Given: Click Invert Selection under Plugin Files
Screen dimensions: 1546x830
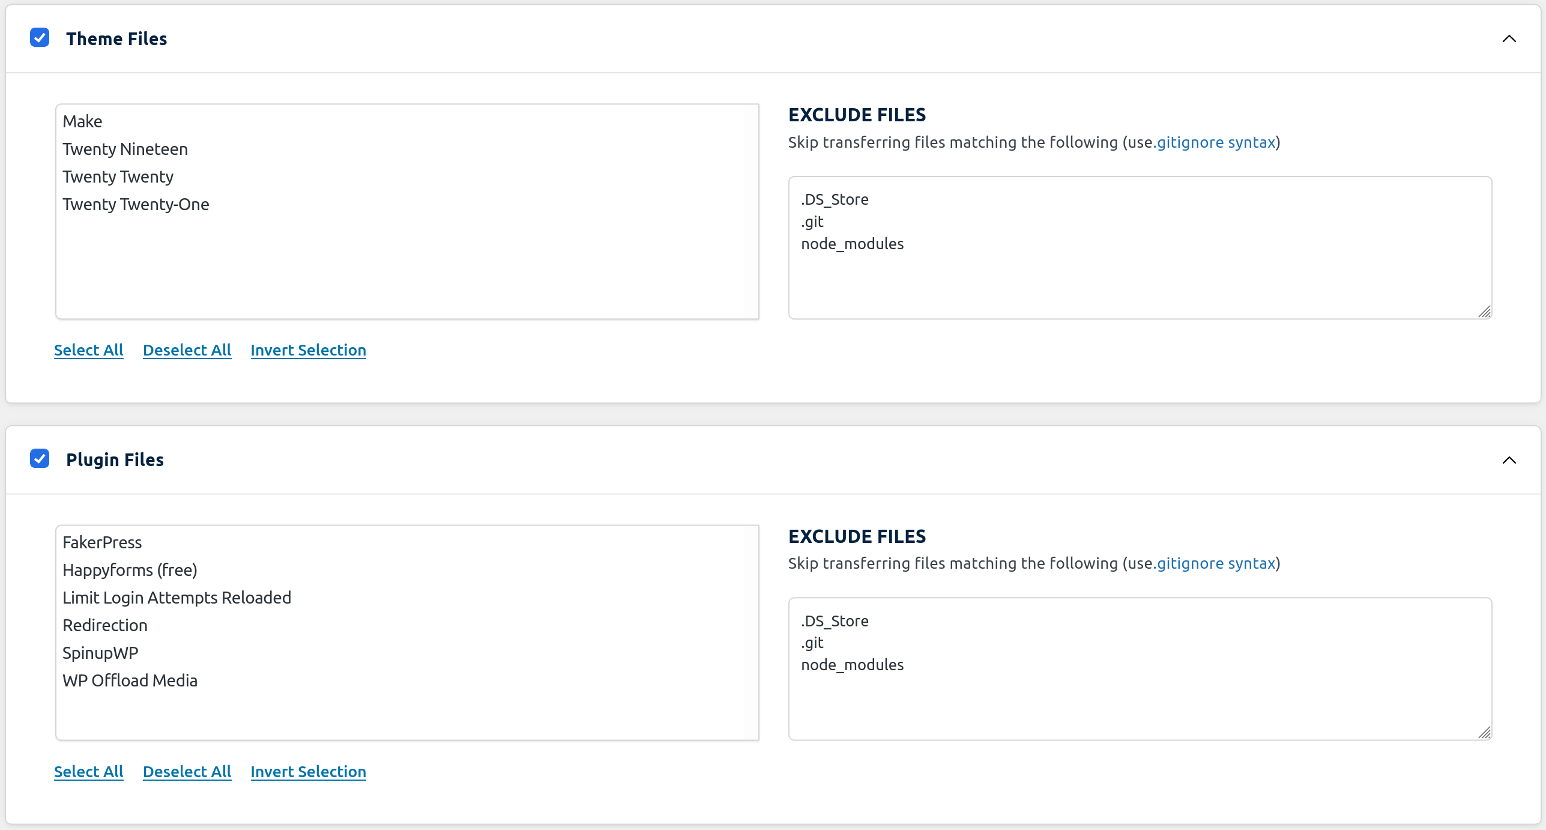Looking at the screenshot, I should (307, 771).
